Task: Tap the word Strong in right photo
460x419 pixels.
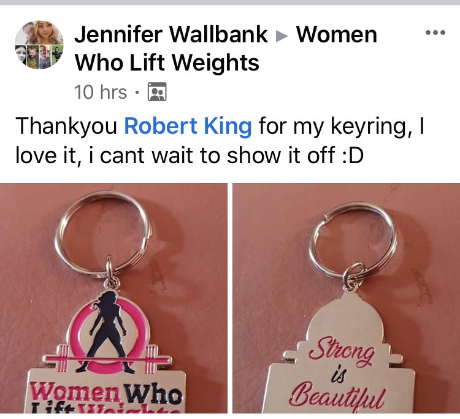Action: [342, 352]
